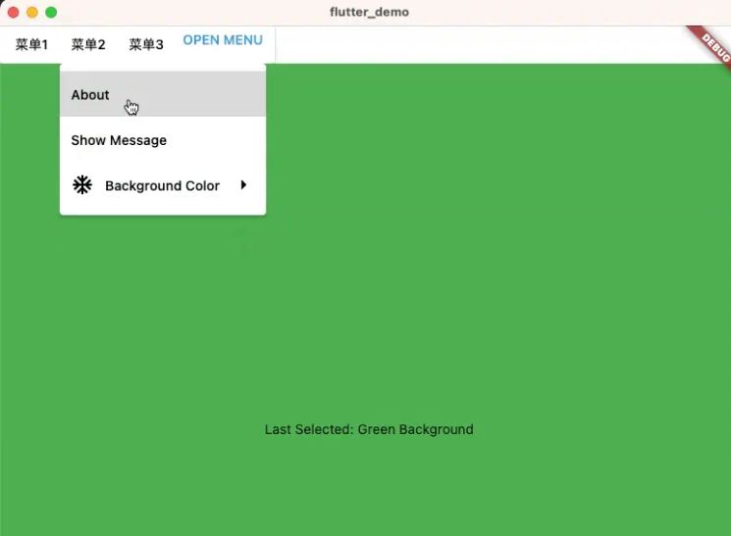Close the window with the red button

pyautogui.click(x=14, y=13)
